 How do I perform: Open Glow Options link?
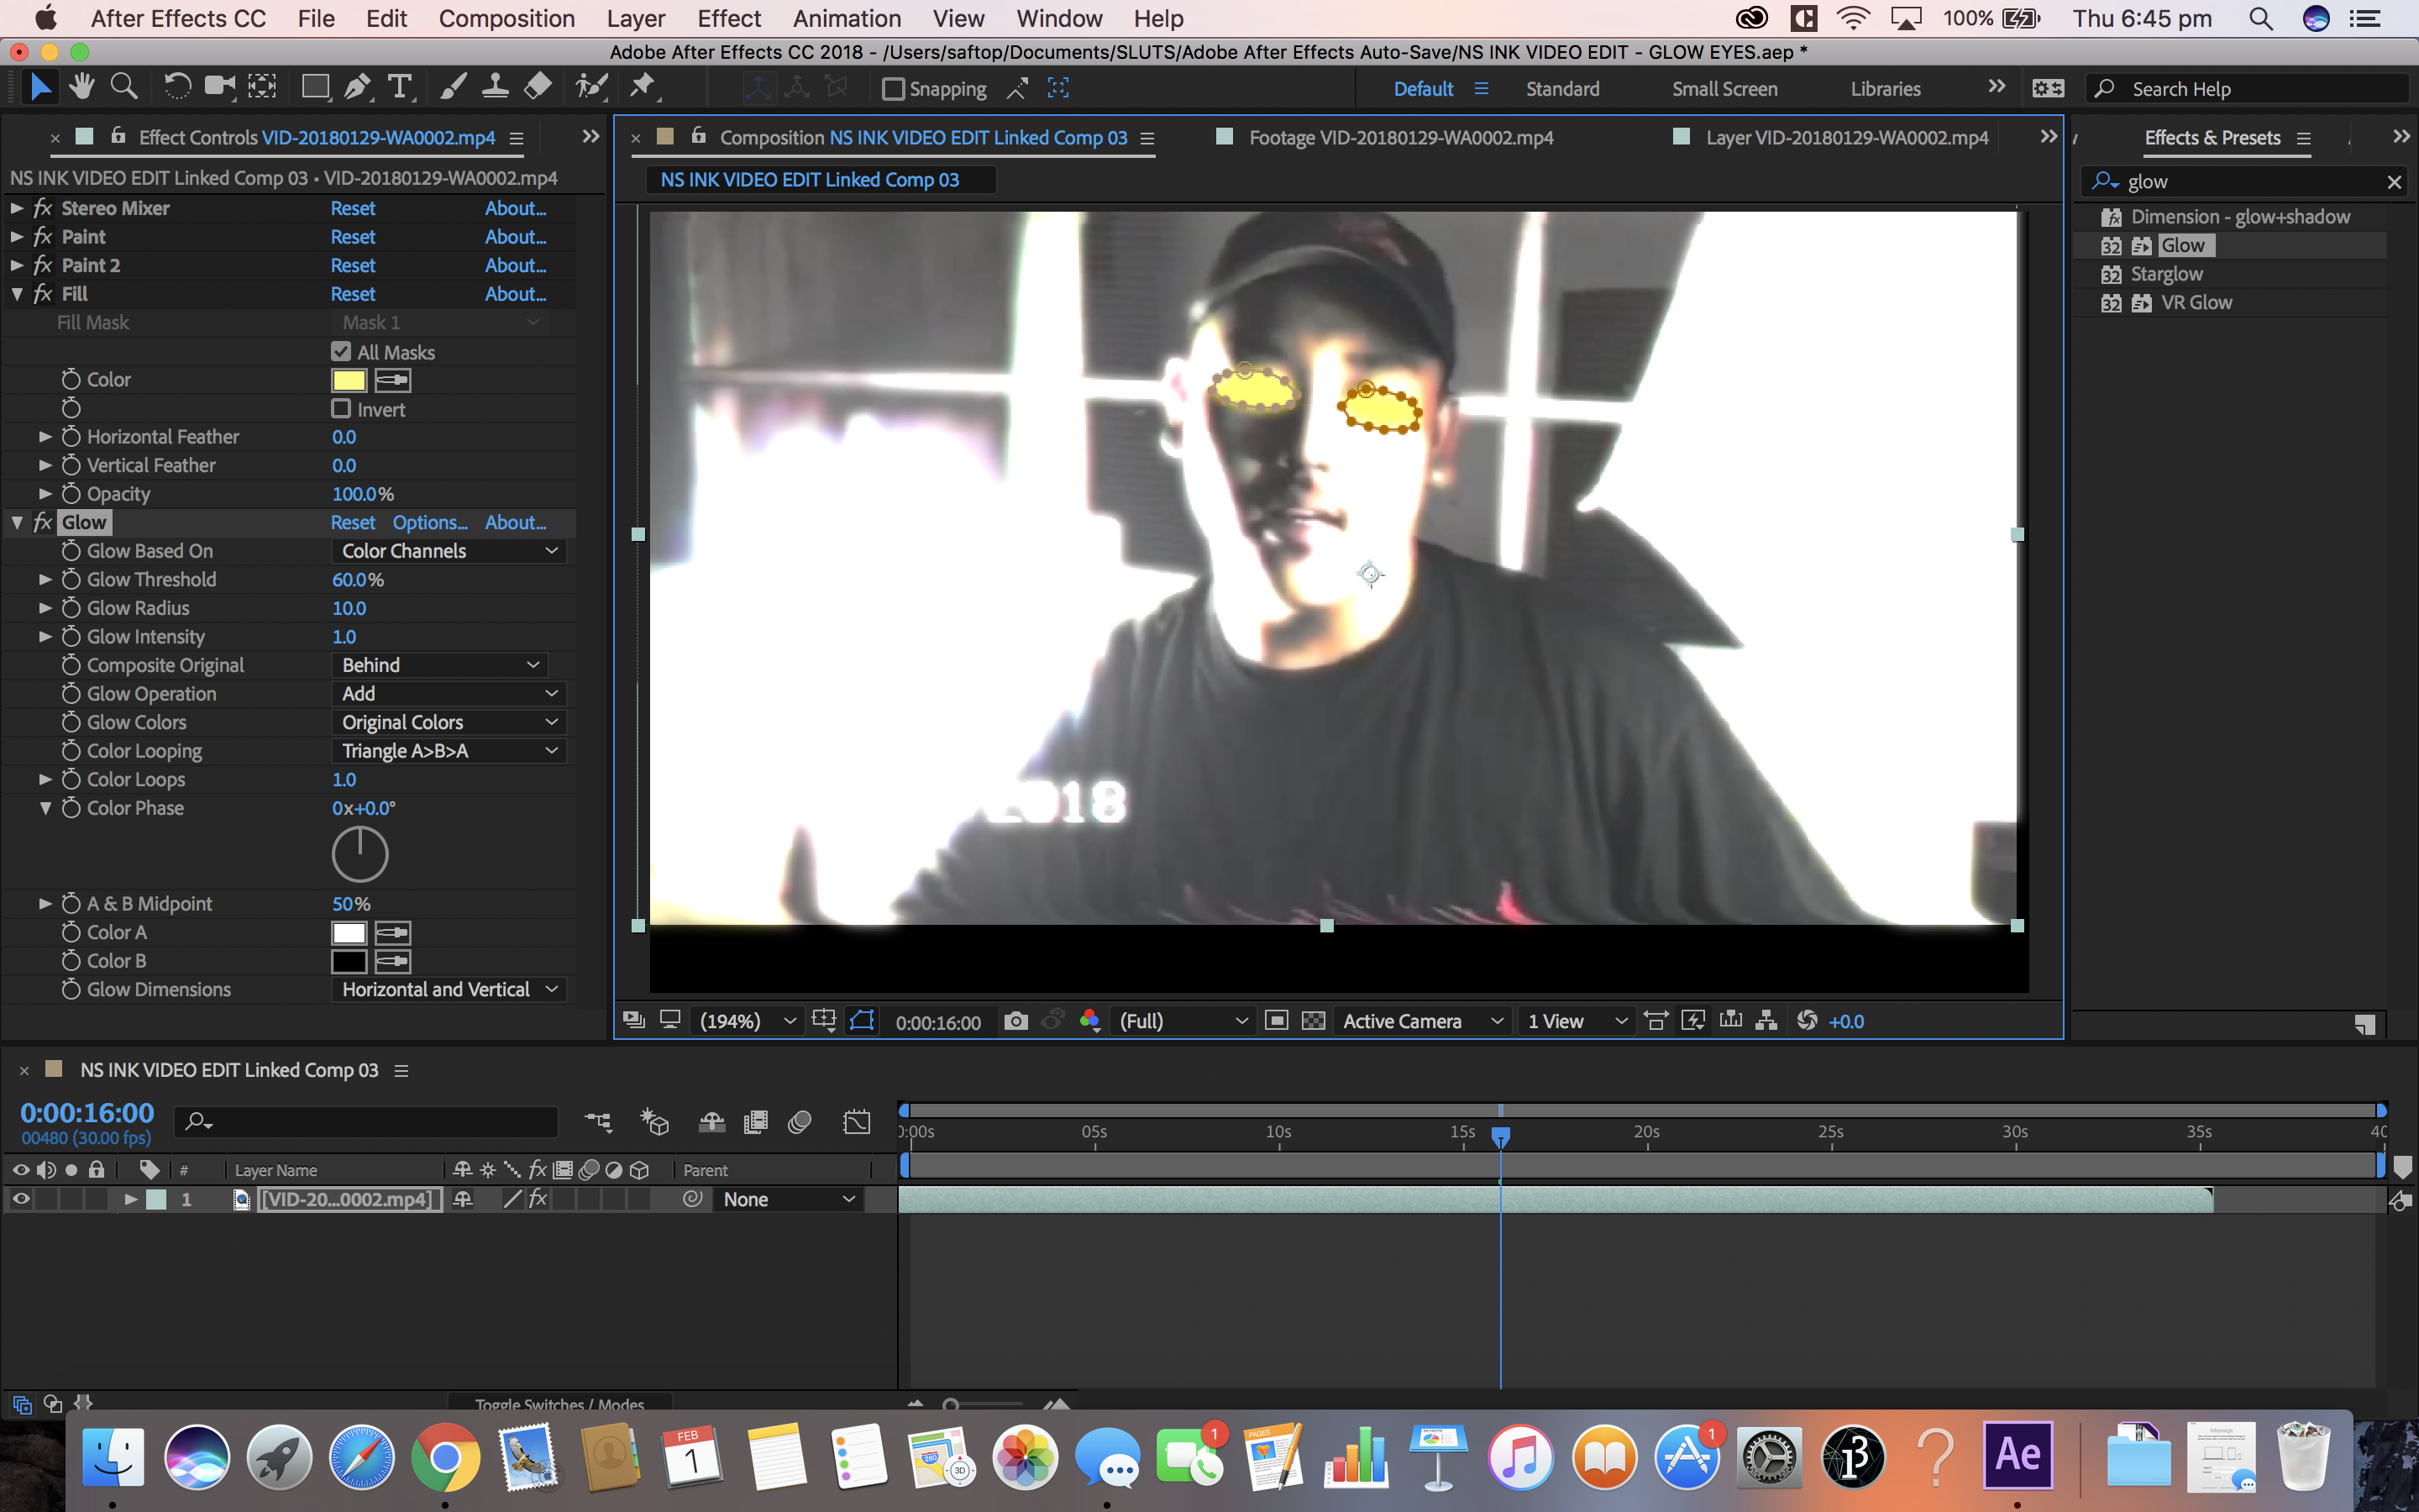430,522
